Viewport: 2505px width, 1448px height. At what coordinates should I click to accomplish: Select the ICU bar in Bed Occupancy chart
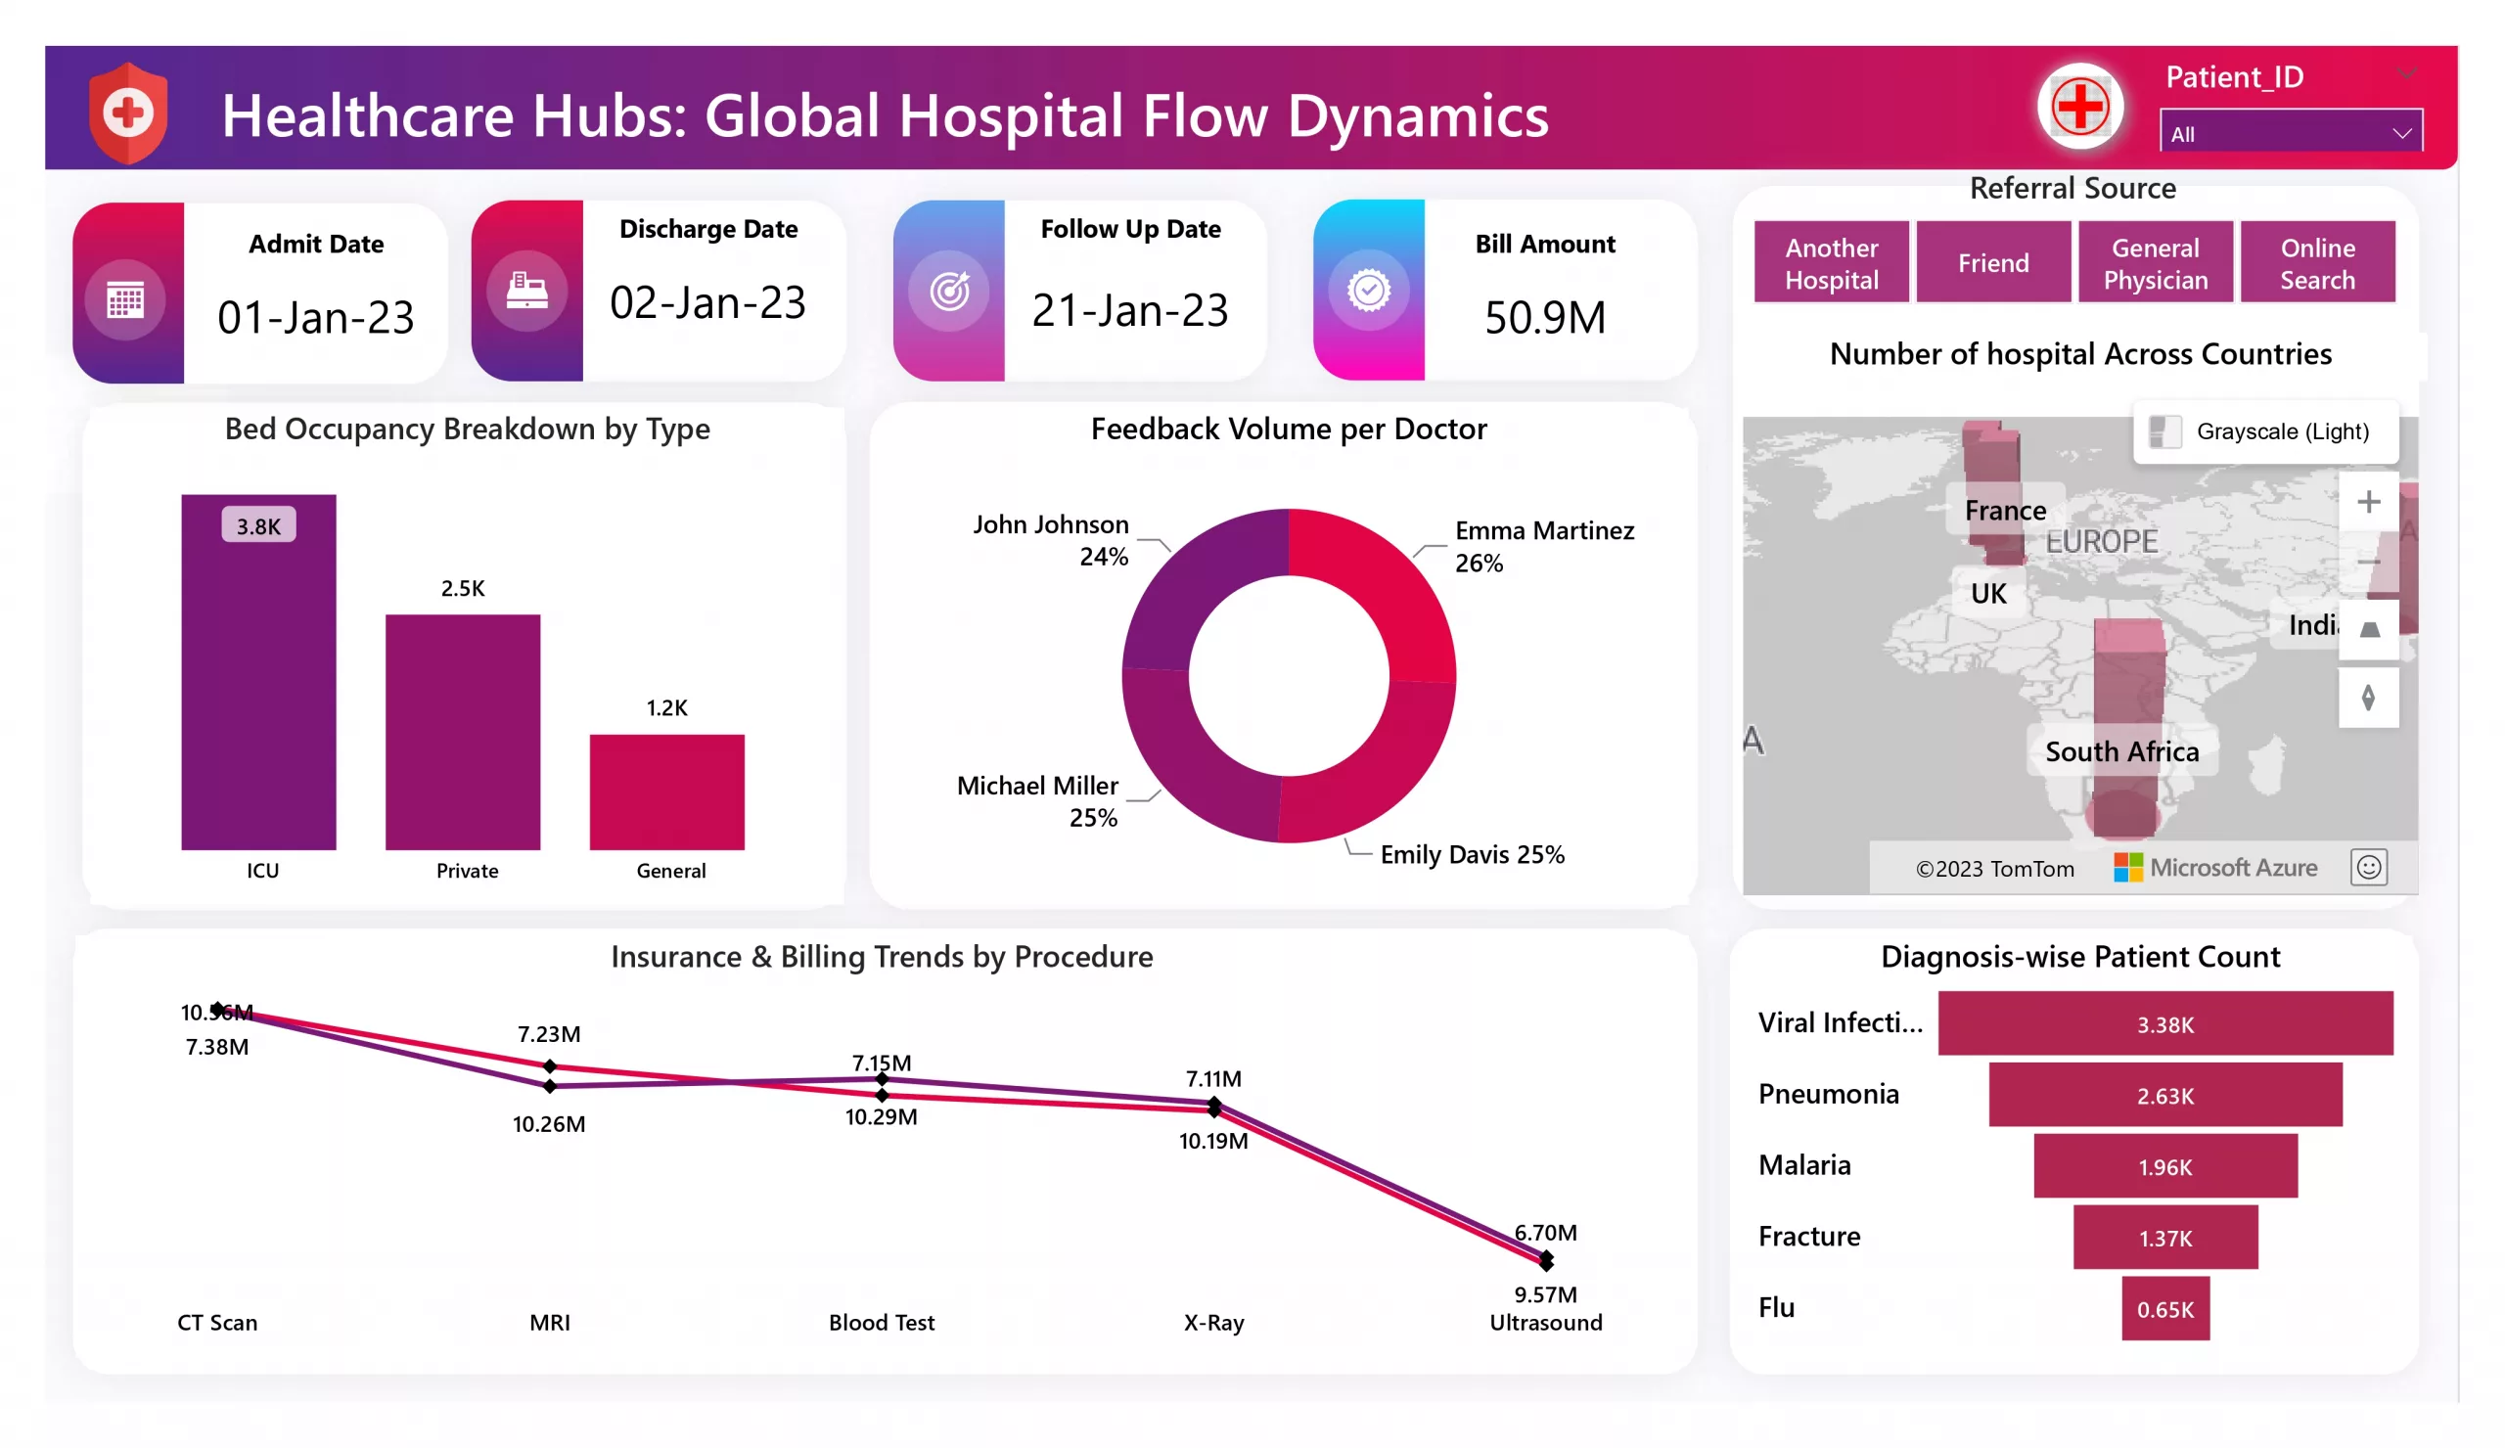point(259,672)
